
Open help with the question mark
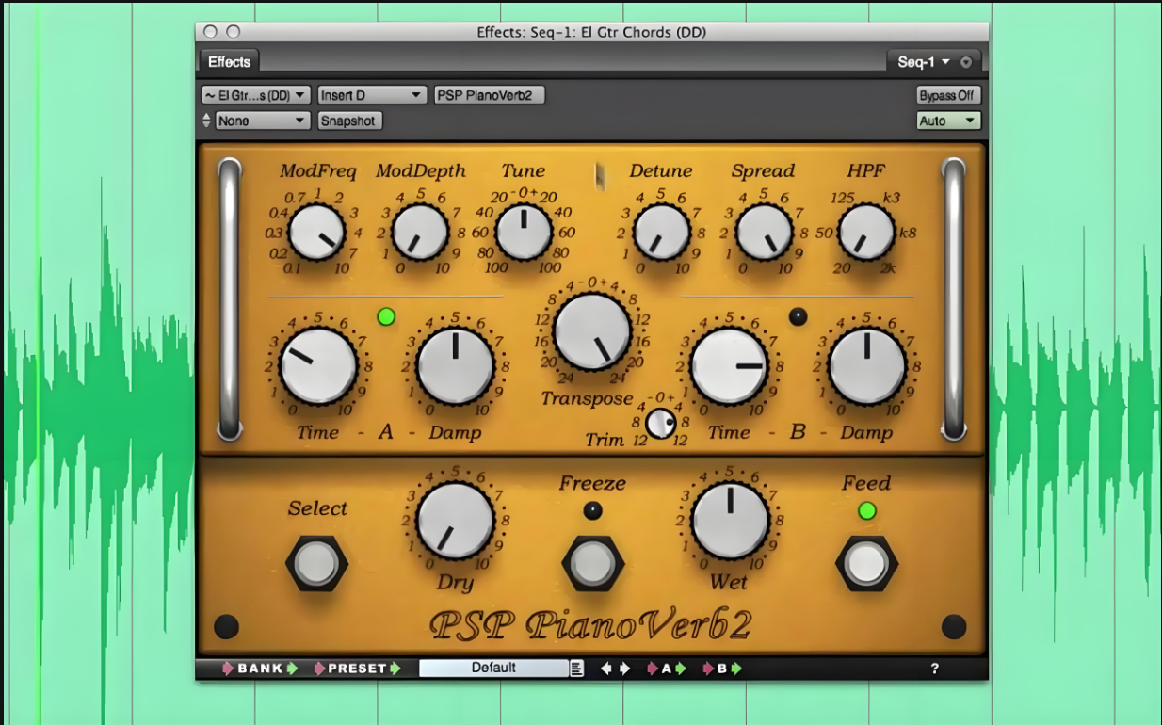(934, 669)
